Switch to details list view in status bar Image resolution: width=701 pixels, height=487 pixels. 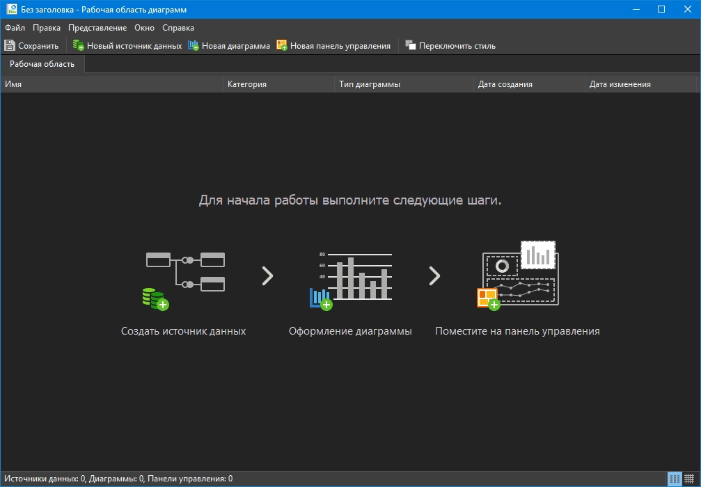(x=675, y=479)
